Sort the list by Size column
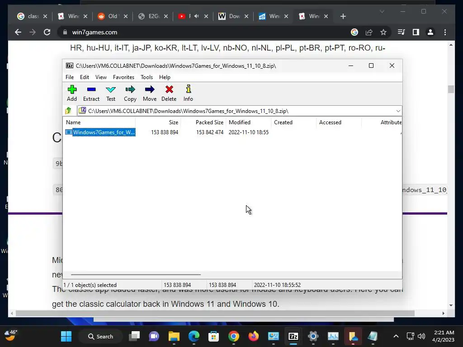Viewport: 463px width, 347px height. [x=158, y=122]
